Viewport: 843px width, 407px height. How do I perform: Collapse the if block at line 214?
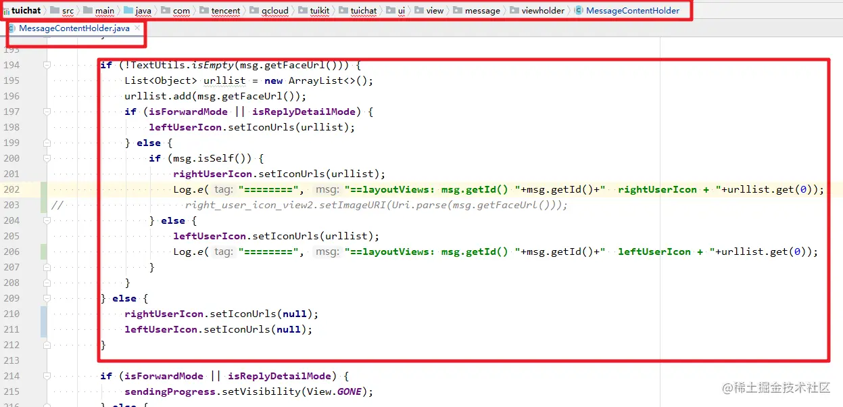pyautogui.click(x=47, y=376)
